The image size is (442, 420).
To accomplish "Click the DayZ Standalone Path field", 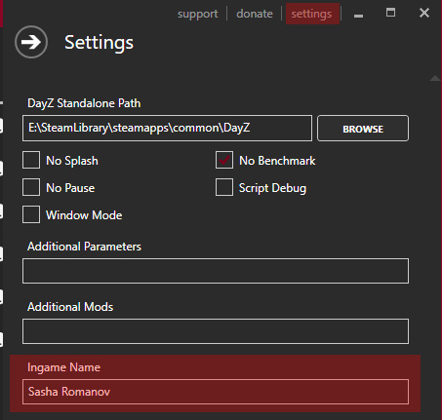I will tap(167, 128).
